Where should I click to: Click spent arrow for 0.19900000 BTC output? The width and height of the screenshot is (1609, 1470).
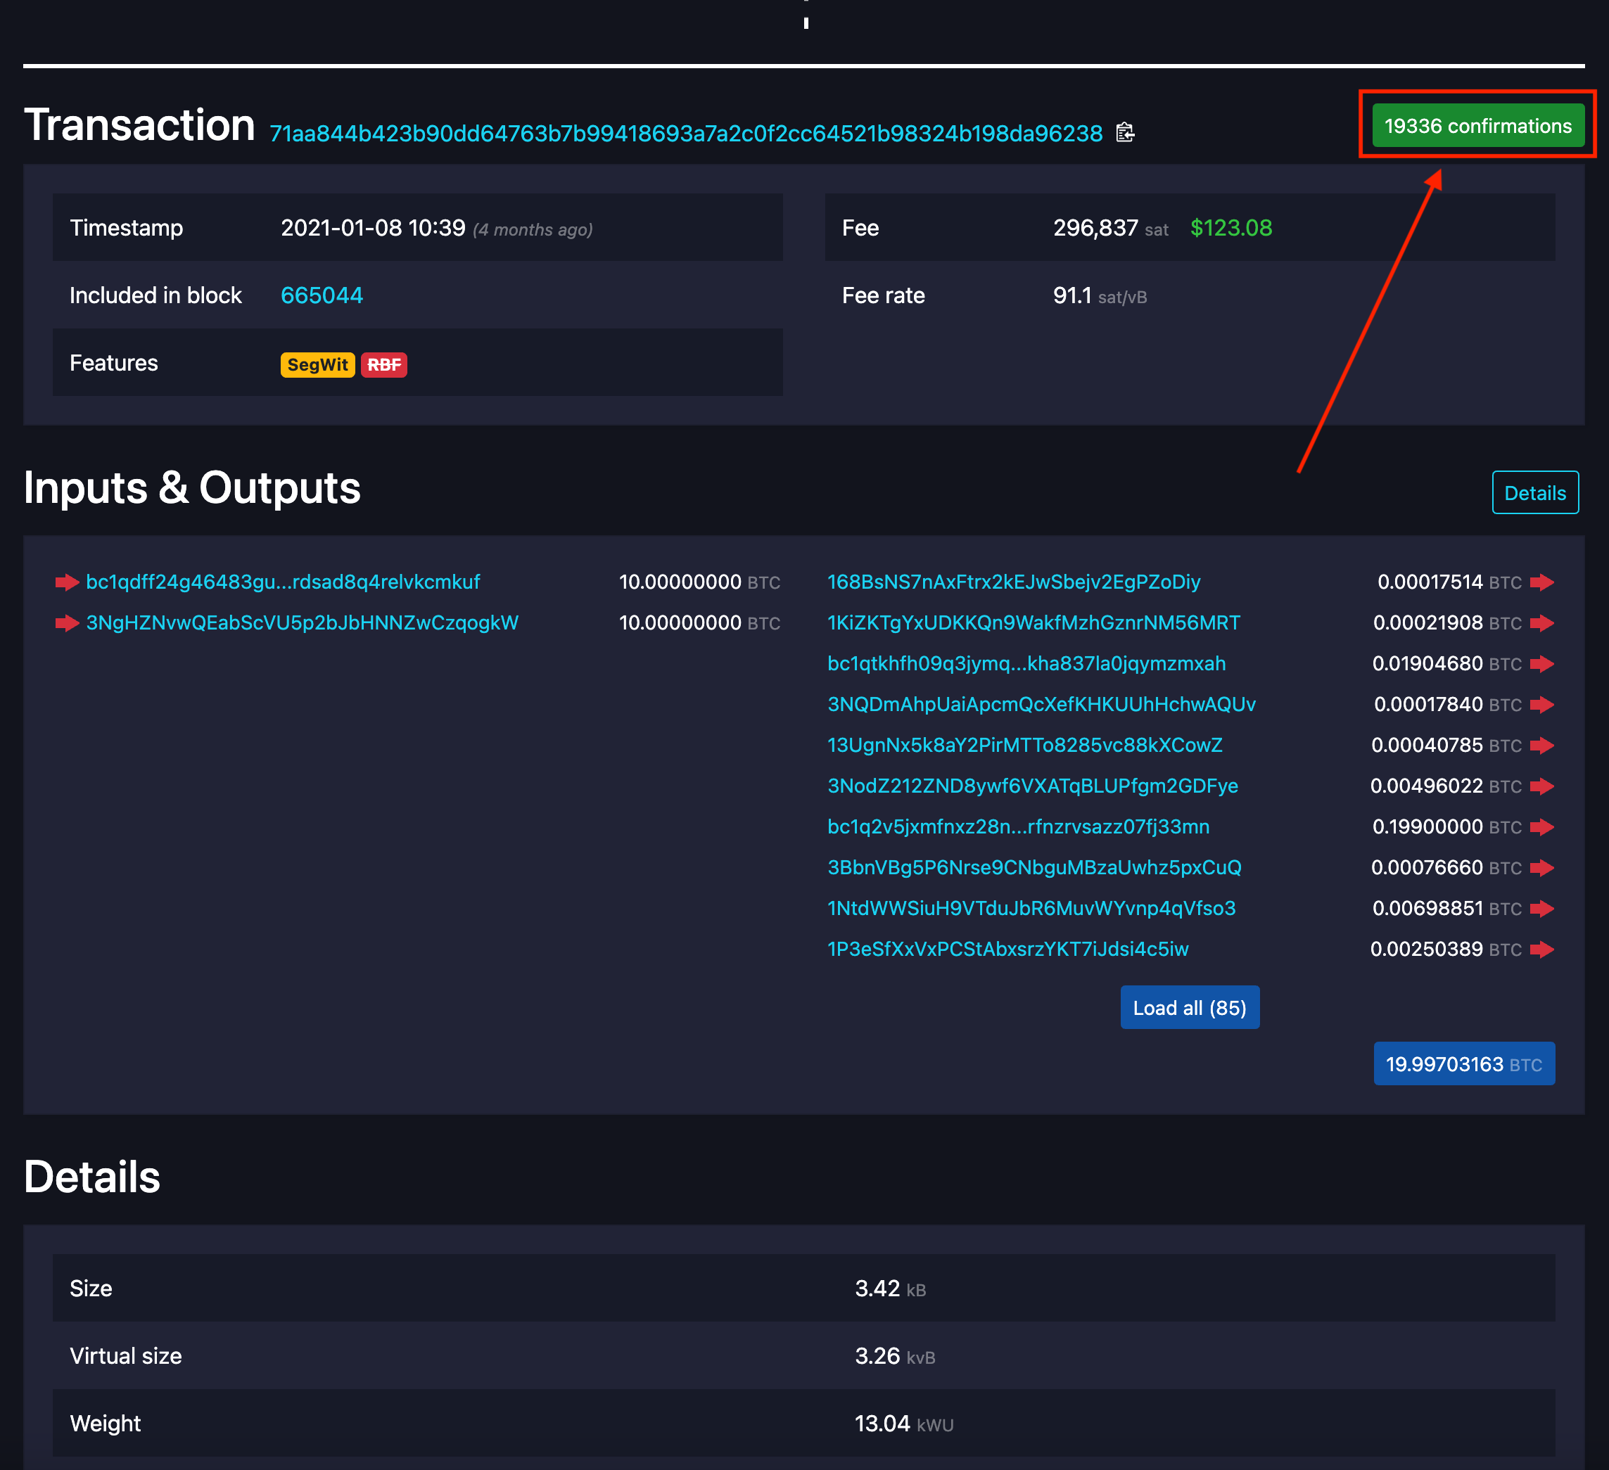click(x=1542, y=828)
